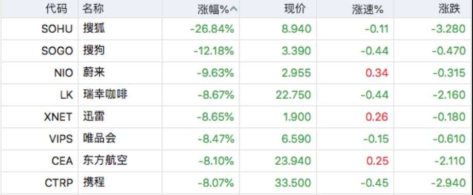Viewport: 473px width, 195px height.
Task: Sort by the 现价 column header
Action: coord(295,9)
